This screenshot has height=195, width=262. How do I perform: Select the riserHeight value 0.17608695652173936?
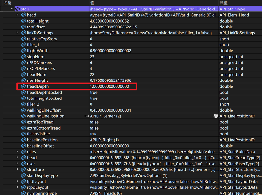[x=111, y=80]
